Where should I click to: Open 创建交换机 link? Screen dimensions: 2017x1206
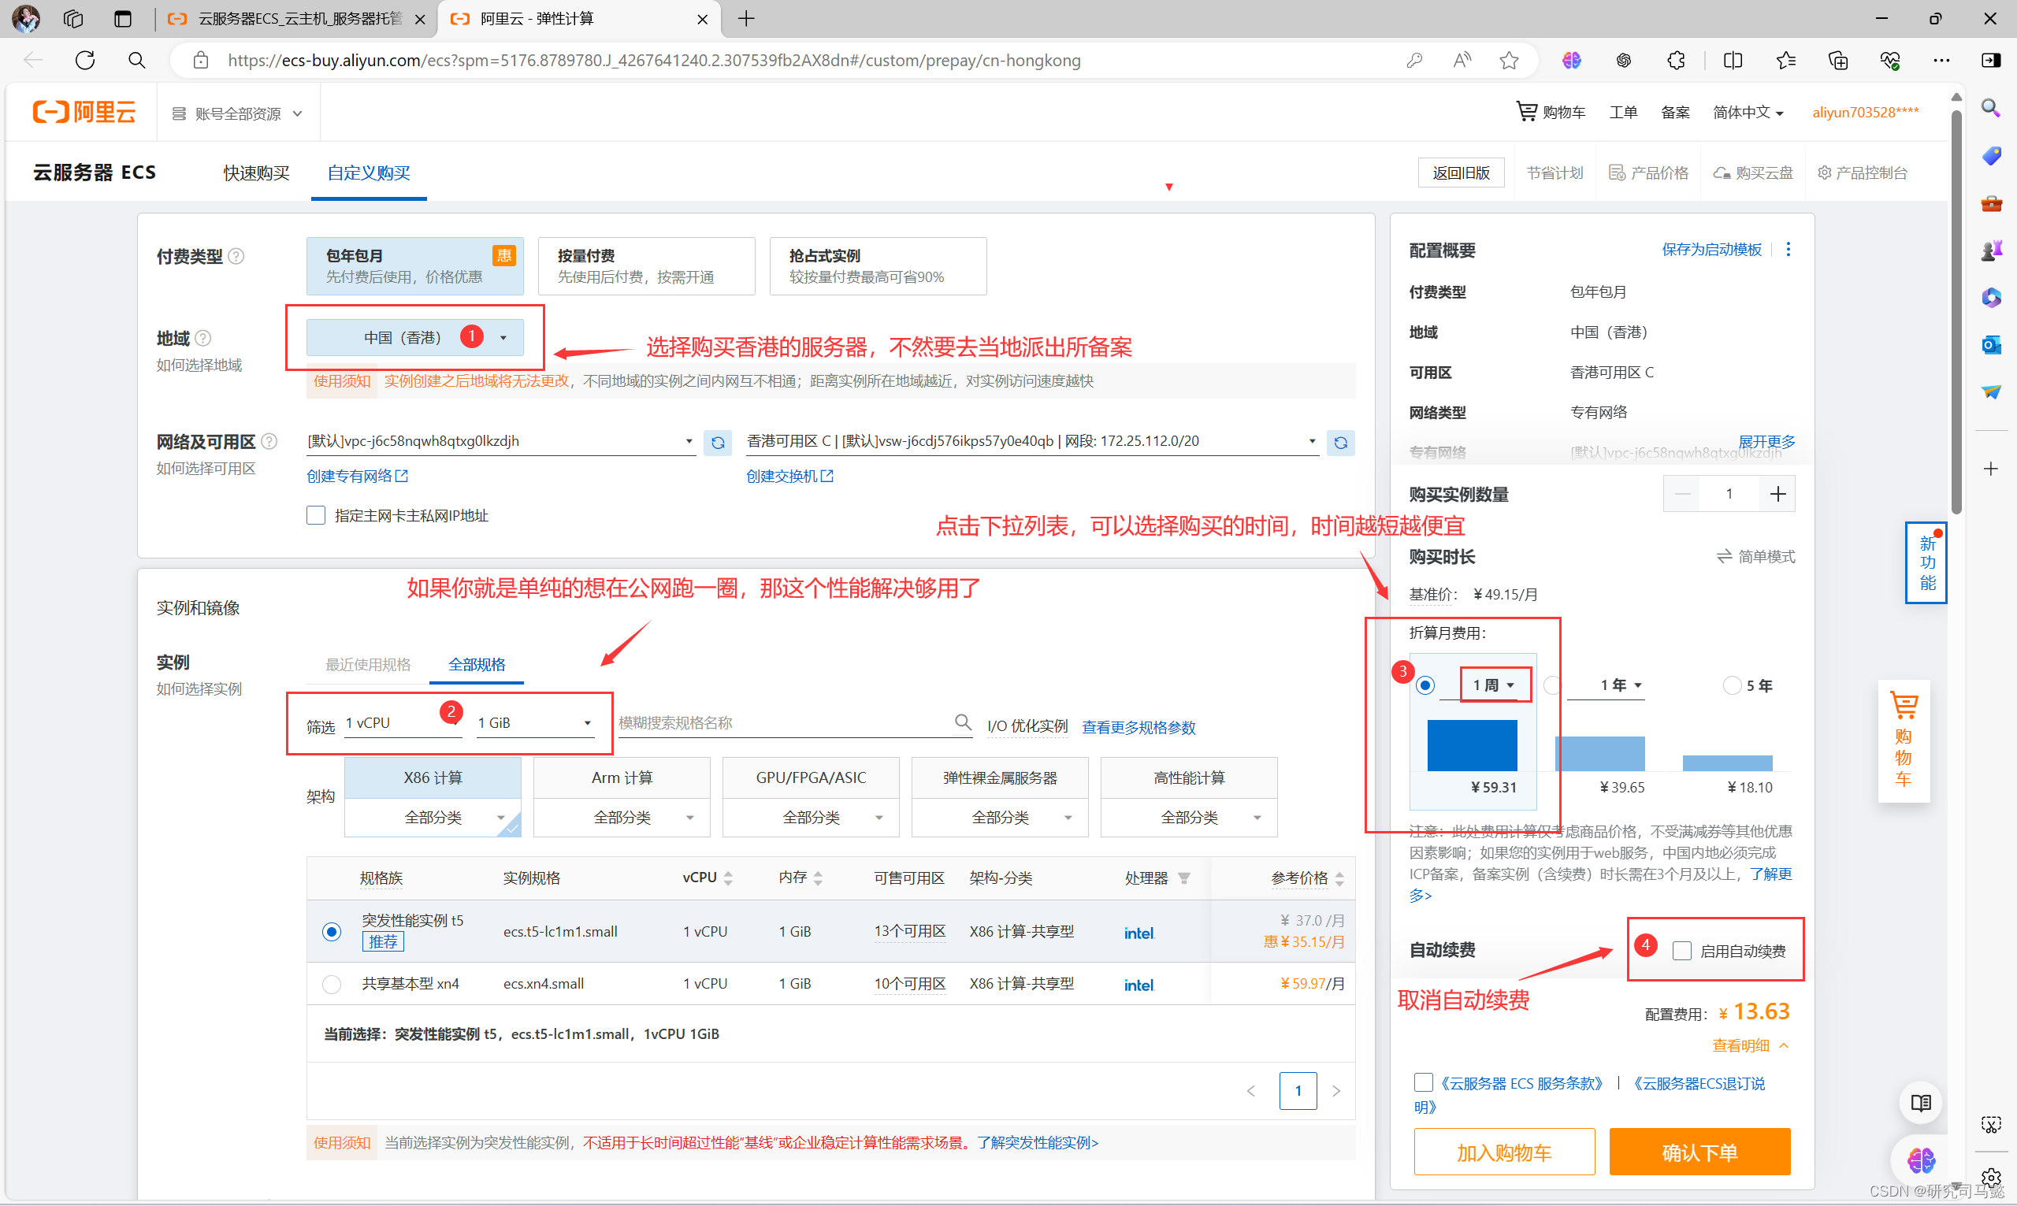(x=790, y=477)
